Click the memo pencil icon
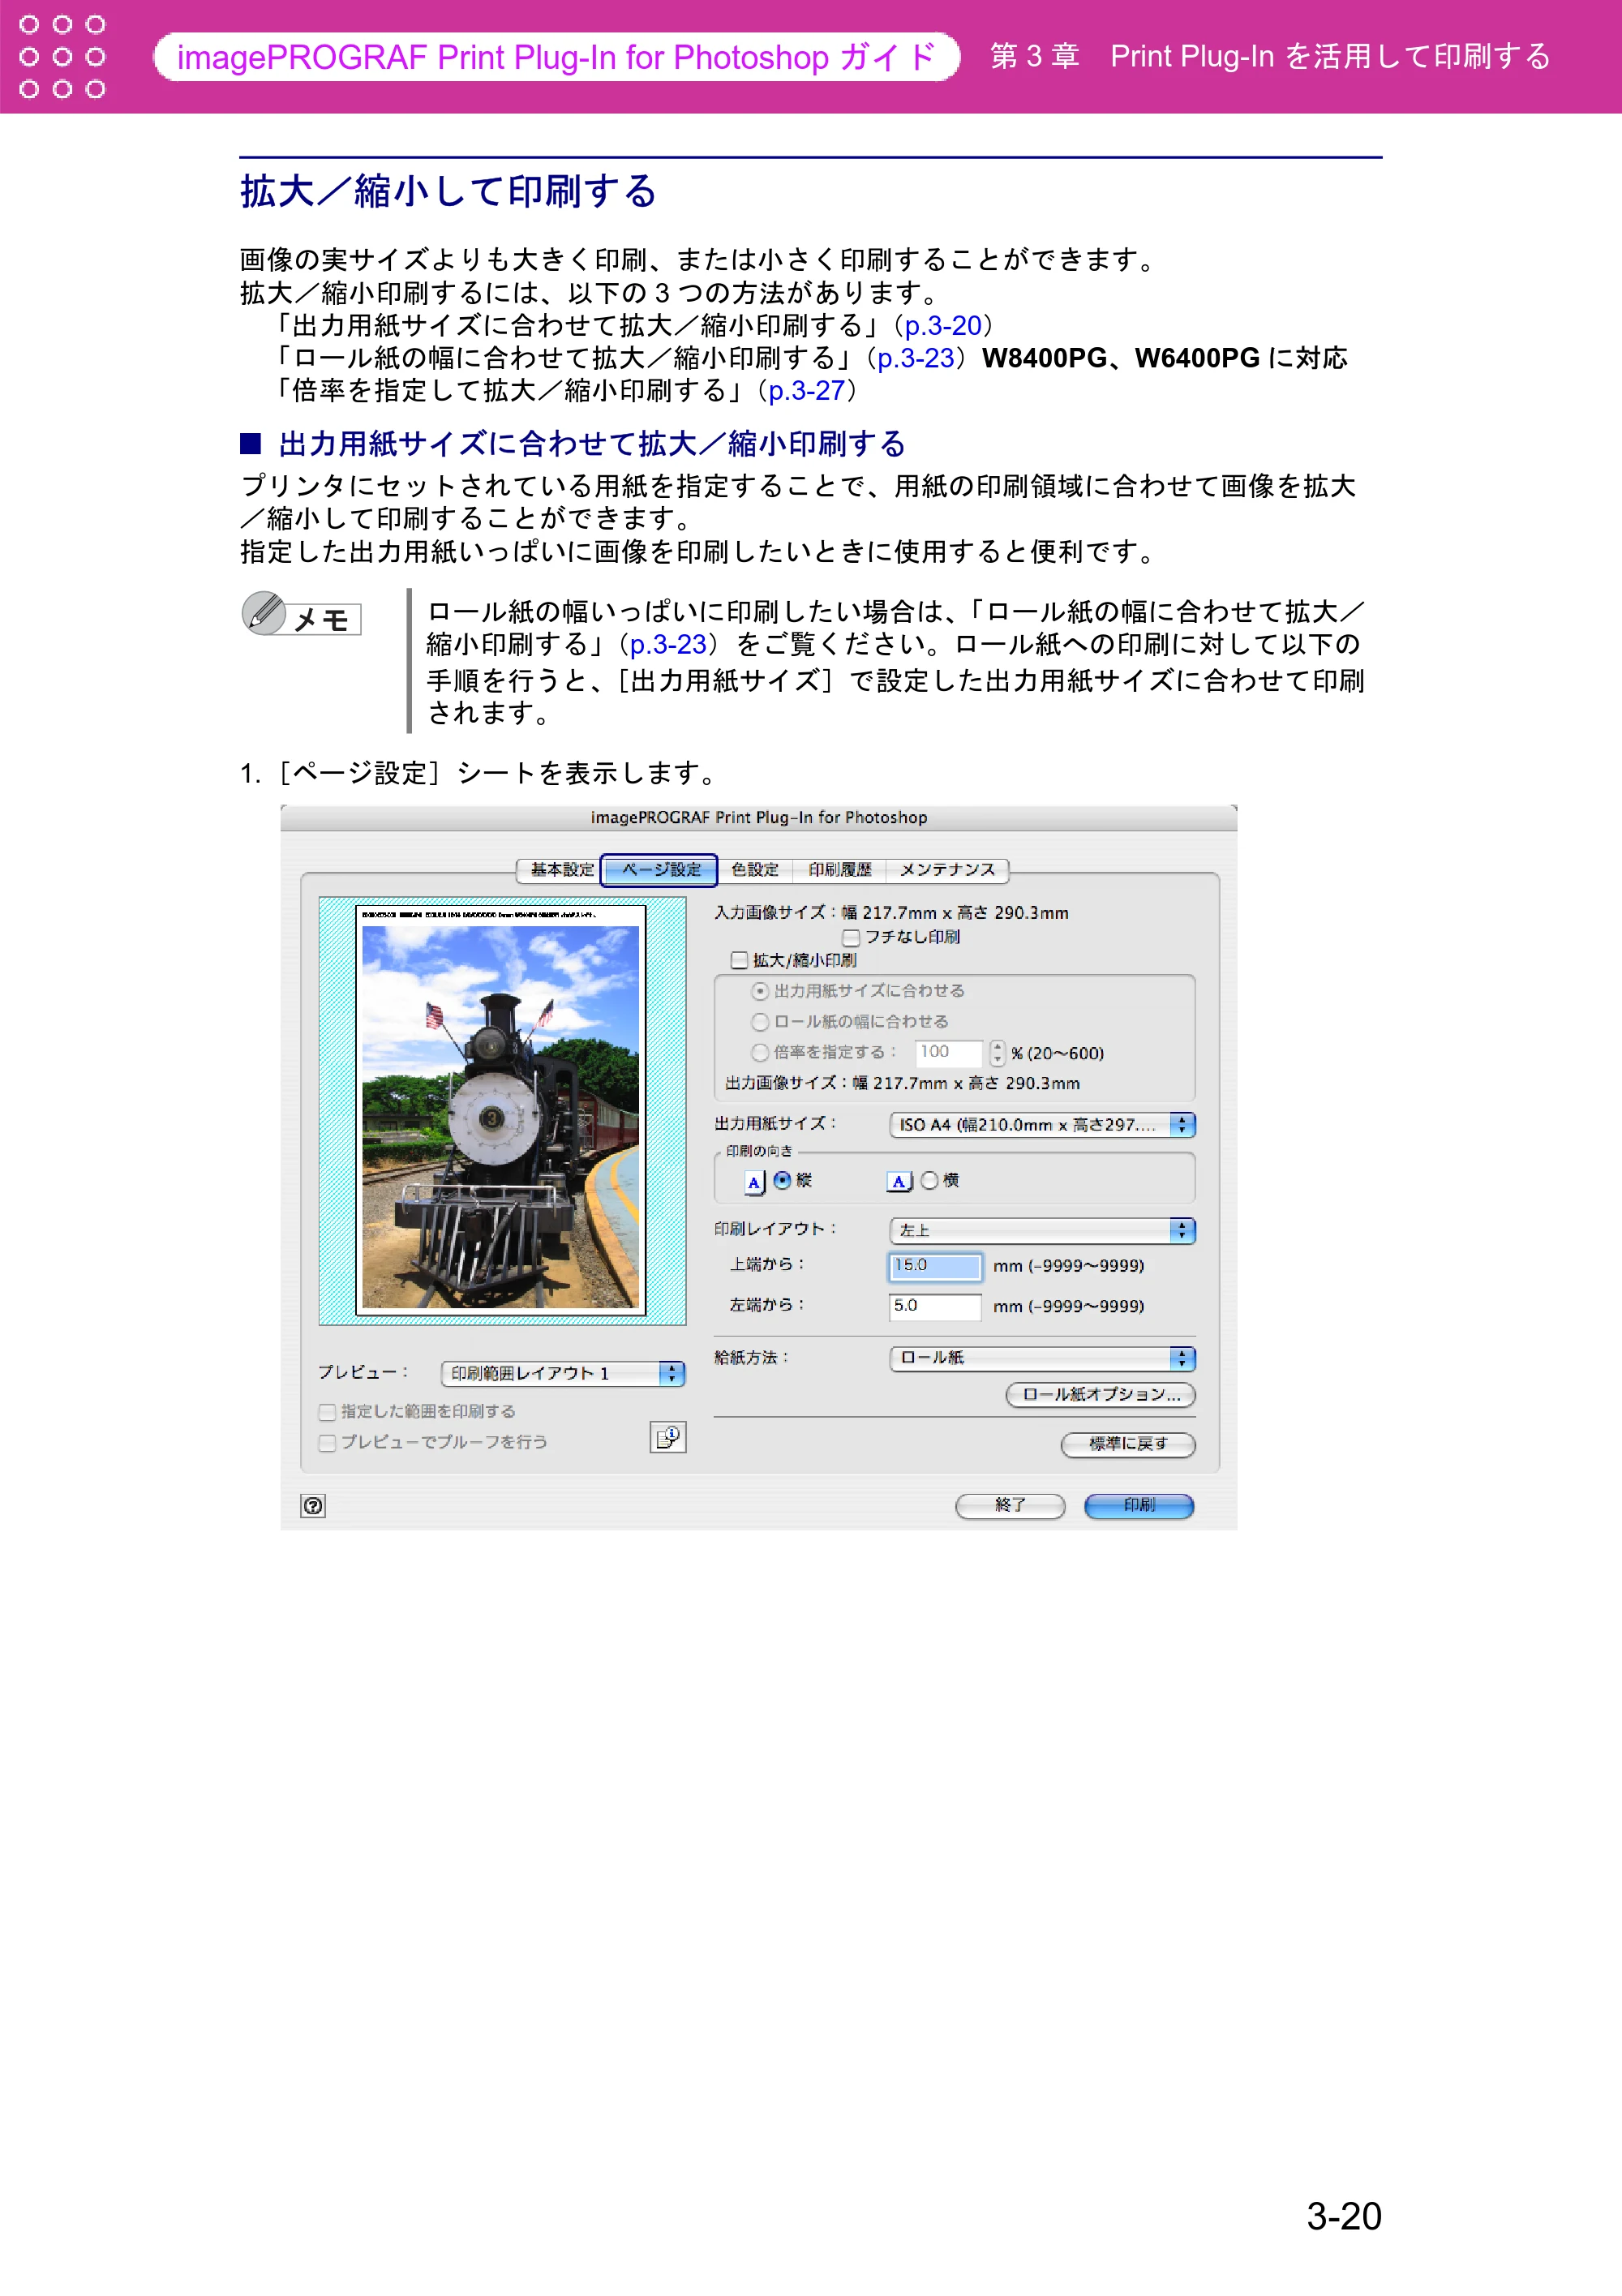 coord(265,612)
